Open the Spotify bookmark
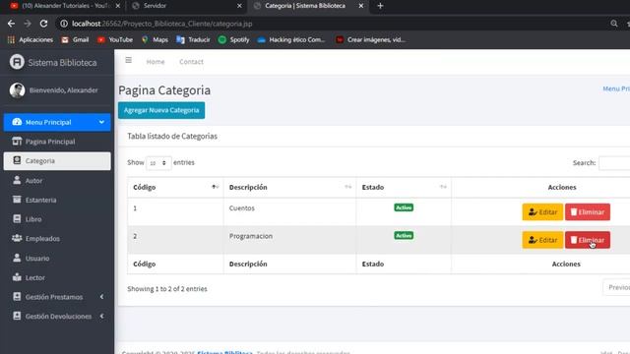This screenshot has height=354, width=630. click(233, 39)
